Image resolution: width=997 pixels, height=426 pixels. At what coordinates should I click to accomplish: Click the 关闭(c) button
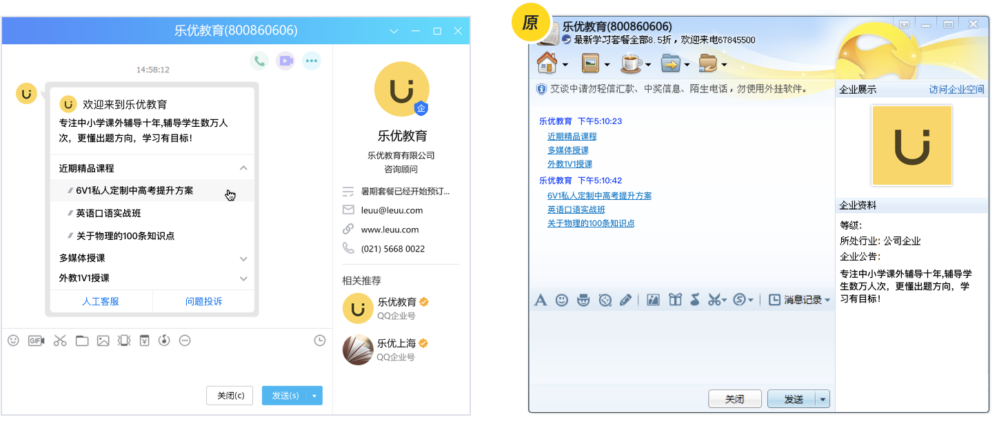(230, 396)
